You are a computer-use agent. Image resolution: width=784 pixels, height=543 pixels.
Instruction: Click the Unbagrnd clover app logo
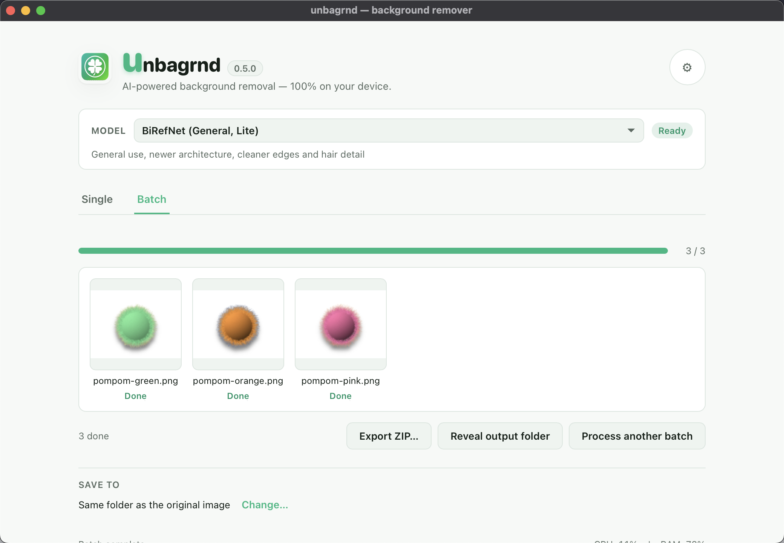click(x=95, y=67)
